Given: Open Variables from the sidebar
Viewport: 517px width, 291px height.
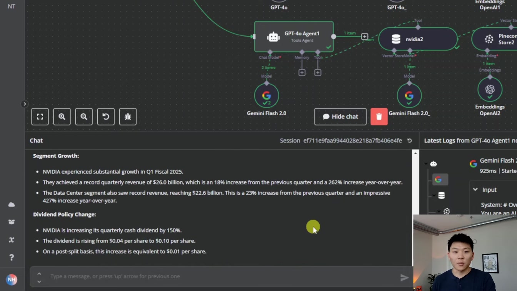Looking at the screenshot, I should 12,240.
